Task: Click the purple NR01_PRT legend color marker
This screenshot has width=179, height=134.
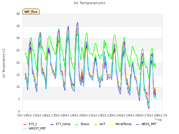Action: click(137, 125)
